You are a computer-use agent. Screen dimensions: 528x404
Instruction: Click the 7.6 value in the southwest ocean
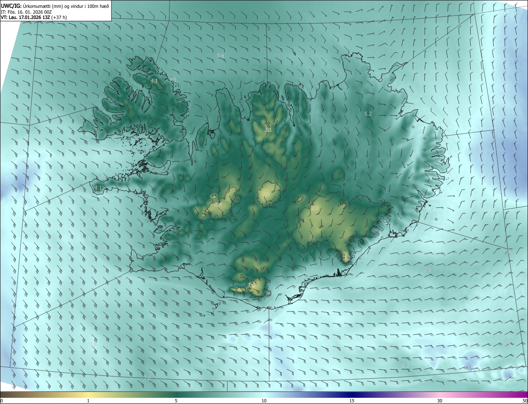coord(148,378)
